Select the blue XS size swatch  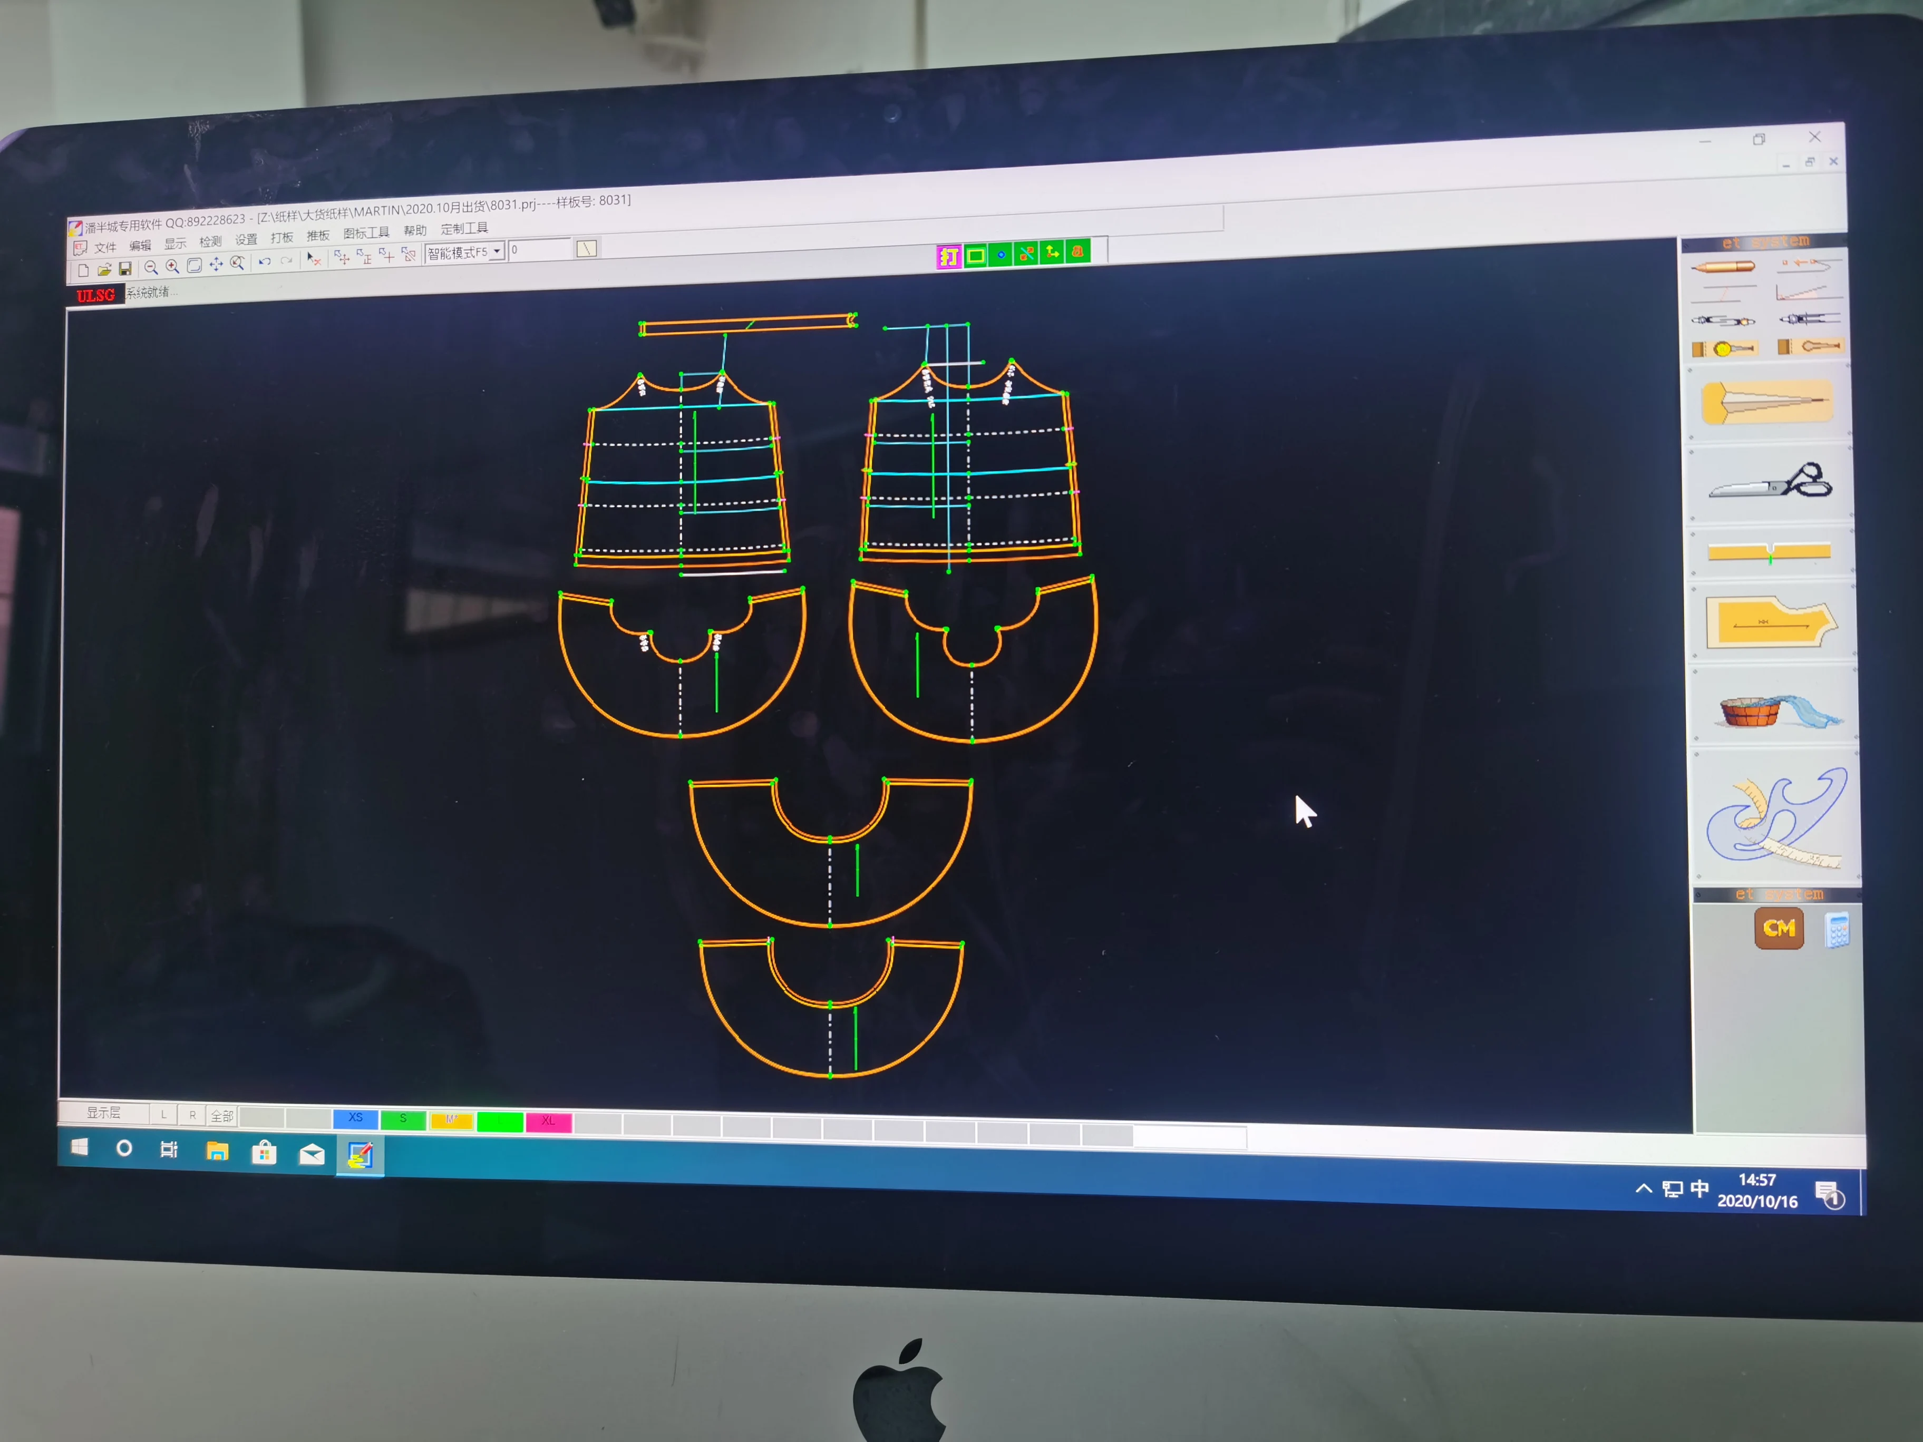(x=355, y=1118)
